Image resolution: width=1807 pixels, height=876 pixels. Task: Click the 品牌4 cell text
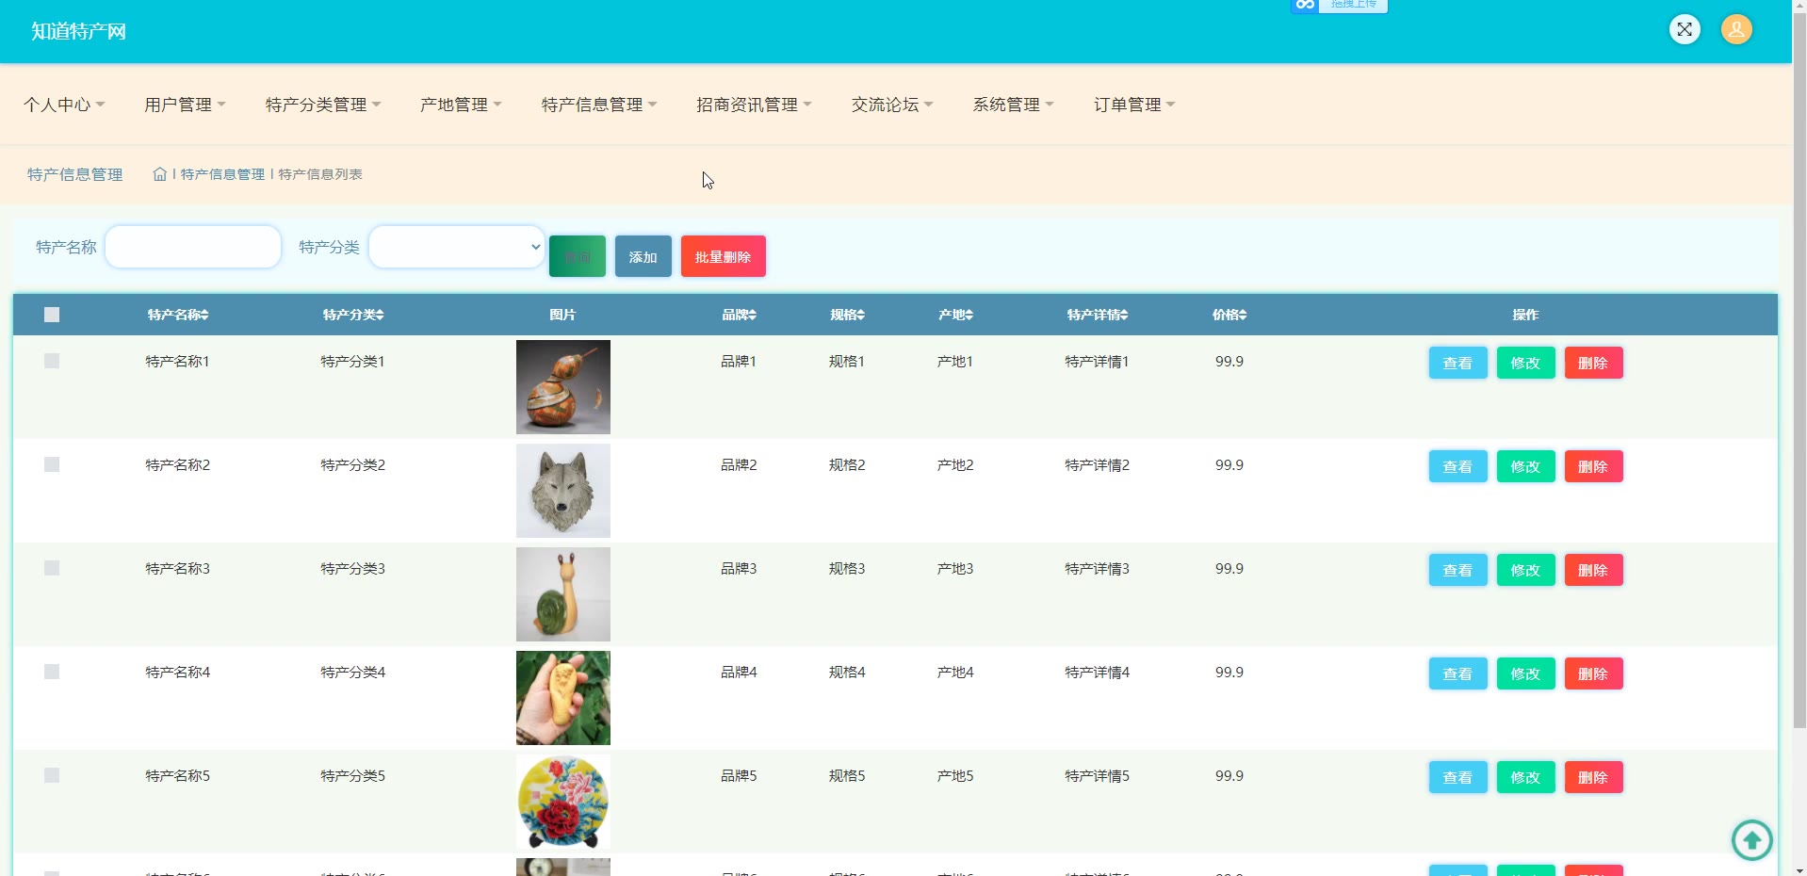click(739, 672)
